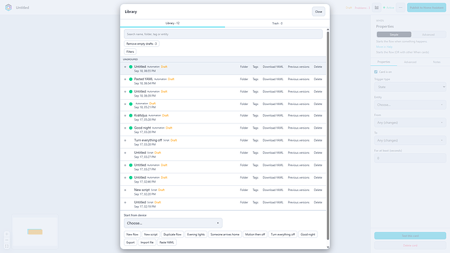Image resolution: width=450 pixels, height=253 pixels.
Task: Click the hexagon app logo
Action: 8,7
